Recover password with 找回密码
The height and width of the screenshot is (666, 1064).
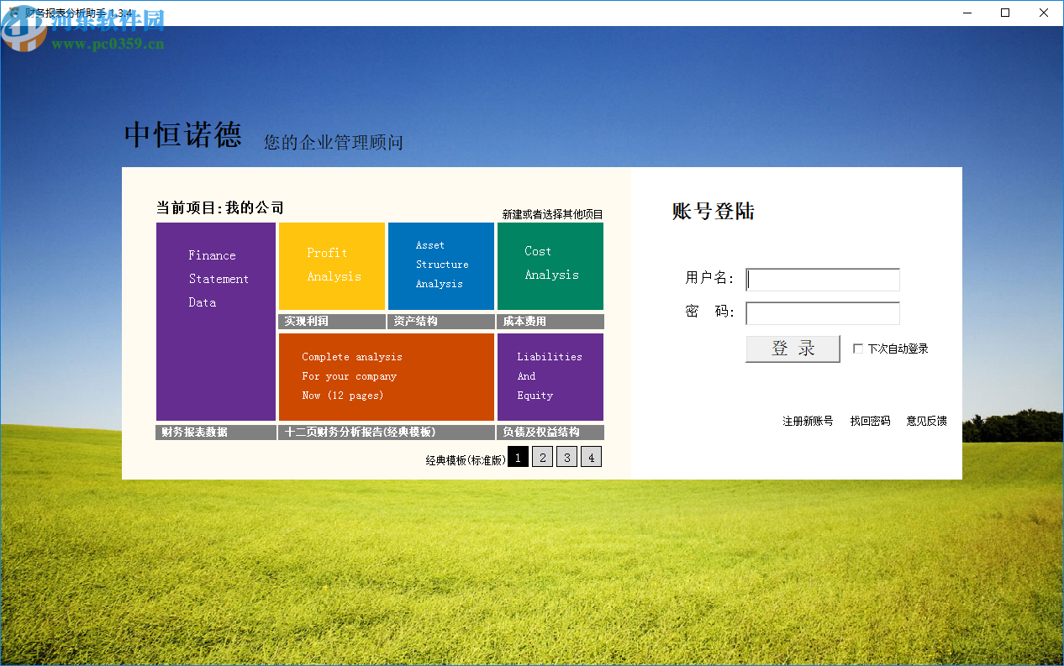pos(870,421)
